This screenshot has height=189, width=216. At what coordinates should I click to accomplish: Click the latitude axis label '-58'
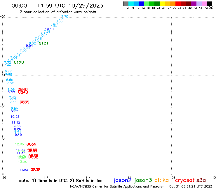pos(3,139)
